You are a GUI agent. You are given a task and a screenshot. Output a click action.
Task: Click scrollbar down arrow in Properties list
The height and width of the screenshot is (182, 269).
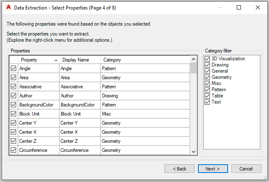pyautogui.click(x=193, y=152)
